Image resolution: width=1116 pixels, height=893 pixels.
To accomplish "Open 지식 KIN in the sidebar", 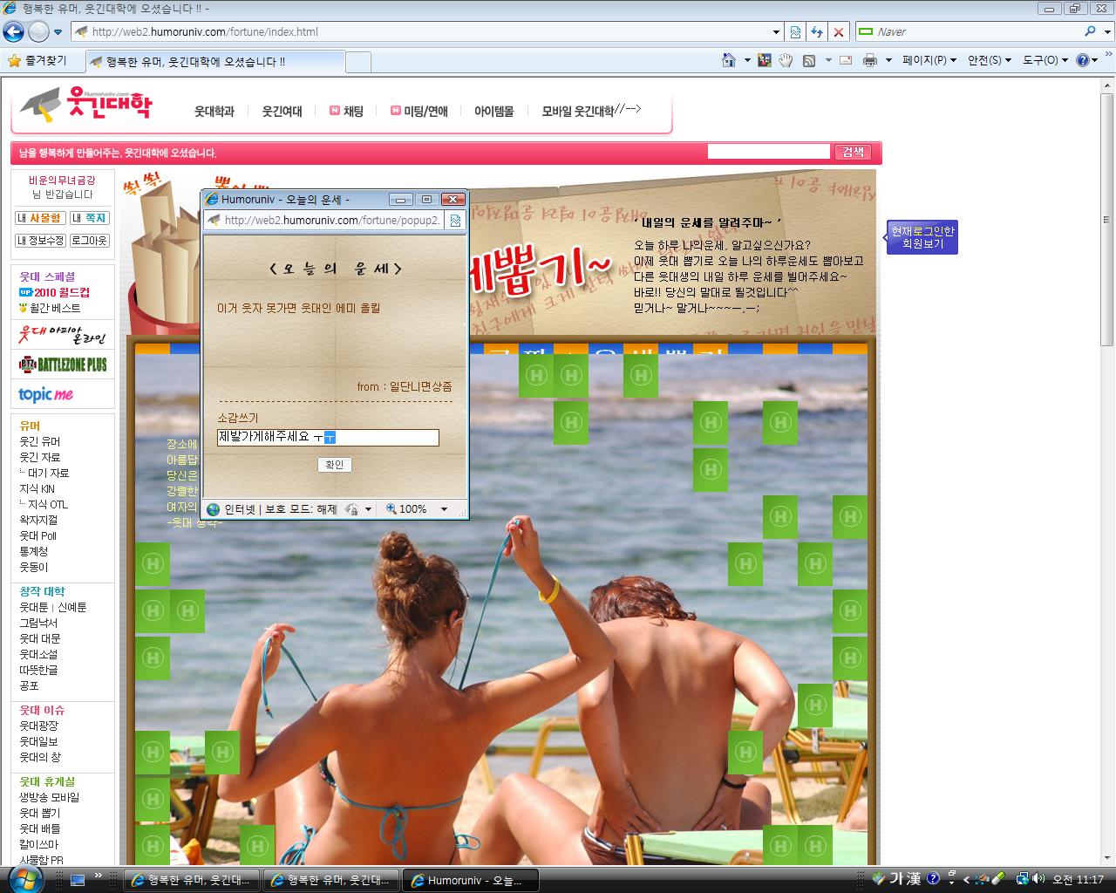I will 37,488.
